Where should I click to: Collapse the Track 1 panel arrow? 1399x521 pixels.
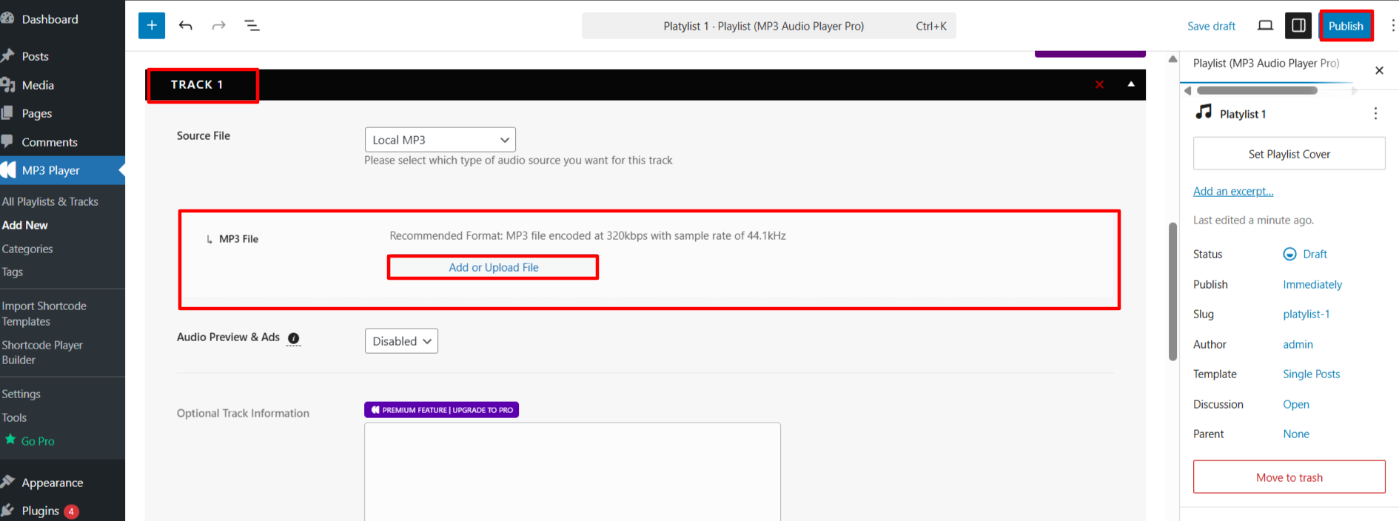[x=1131, y=84]
